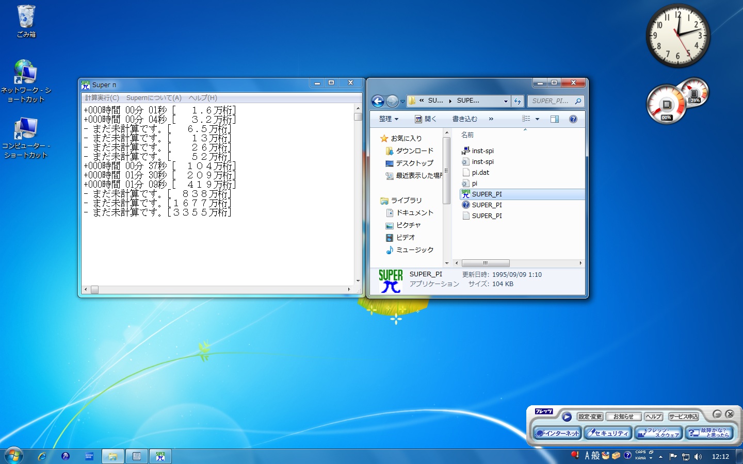The height and width of the screenshot is (464, 743).
Task: Select ドキュメント under ライブラリ
Action: (x=410, y=213)
